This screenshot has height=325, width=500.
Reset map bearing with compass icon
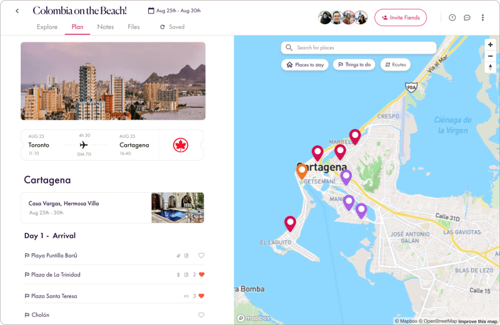[x=491, y=67]
